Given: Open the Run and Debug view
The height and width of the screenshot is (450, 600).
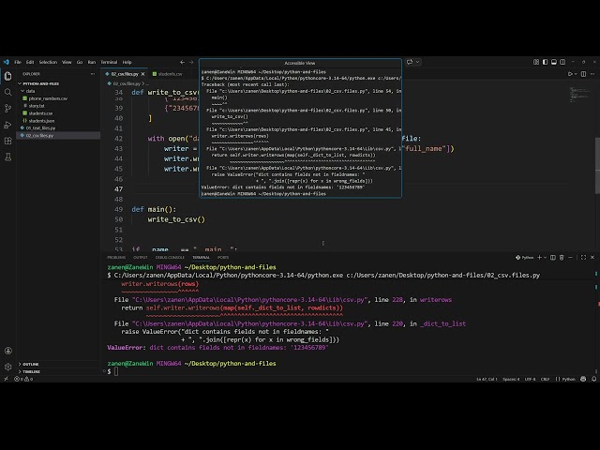Looking at the screenshot, I should pyautogui.click(x=7, y=125).
